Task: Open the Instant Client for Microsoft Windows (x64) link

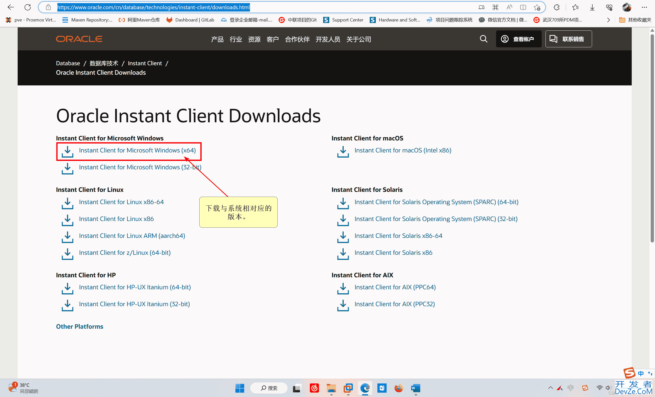Action: [x=137, y=150]
